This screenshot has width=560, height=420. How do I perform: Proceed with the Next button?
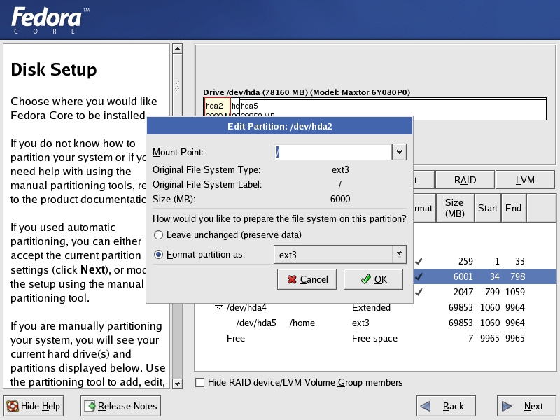coord(526,406)
